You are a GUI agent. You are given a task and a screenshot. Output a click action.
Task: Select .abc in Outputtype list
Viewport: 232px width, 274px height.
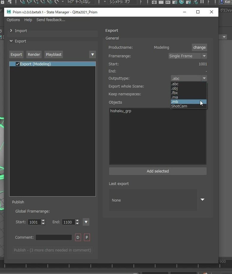tap(189, 84)
